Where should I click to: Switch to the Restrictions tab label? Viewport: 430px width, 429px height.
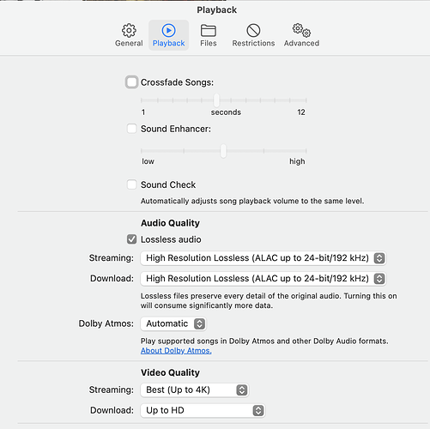pos(253,43)
